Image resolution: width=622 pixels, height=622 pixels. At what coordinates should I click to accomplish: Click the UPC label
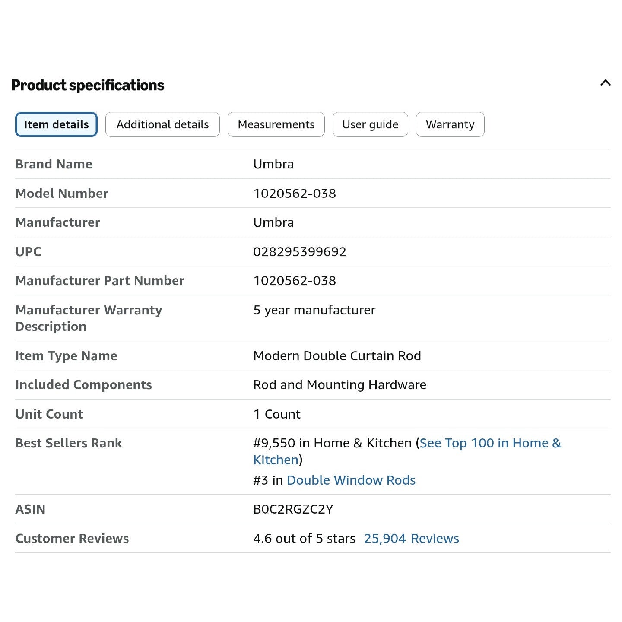click(28, 252)
